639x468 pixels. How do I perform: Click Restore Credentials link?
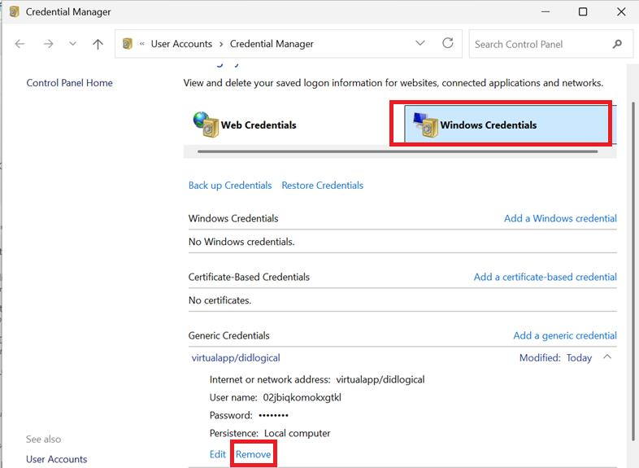323,186
